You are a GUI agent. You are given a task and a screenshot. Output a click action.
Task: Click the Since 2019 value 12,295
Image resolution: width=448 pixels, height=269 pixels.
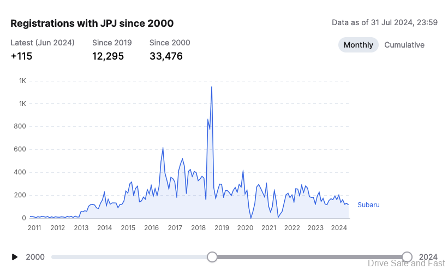(108, 56)
